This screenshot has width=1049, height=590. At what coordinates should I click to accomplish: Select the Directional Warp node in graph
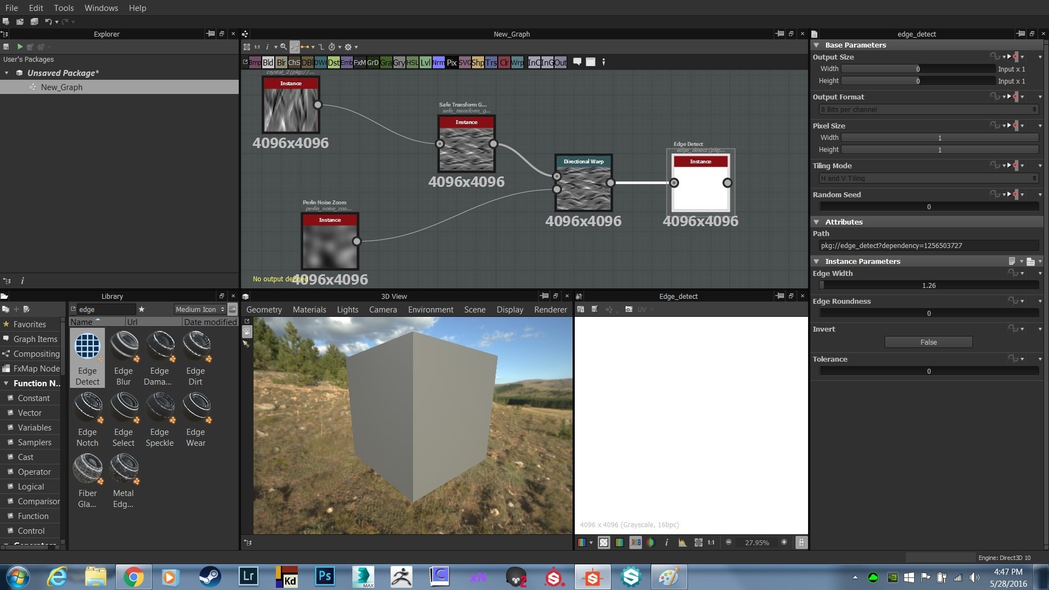click(584, 182)
